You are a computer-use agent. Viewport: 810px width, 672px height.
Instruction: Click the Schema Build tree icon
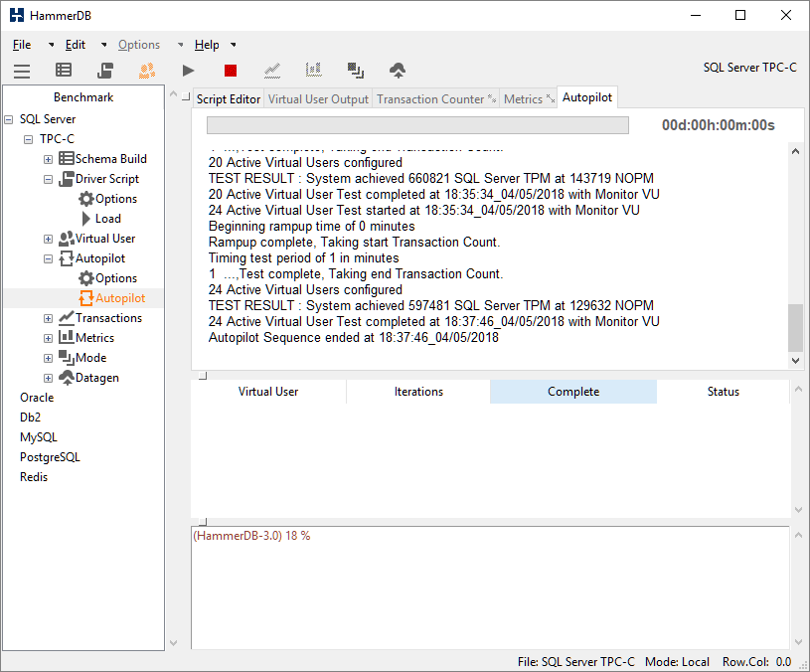(67, 159)
